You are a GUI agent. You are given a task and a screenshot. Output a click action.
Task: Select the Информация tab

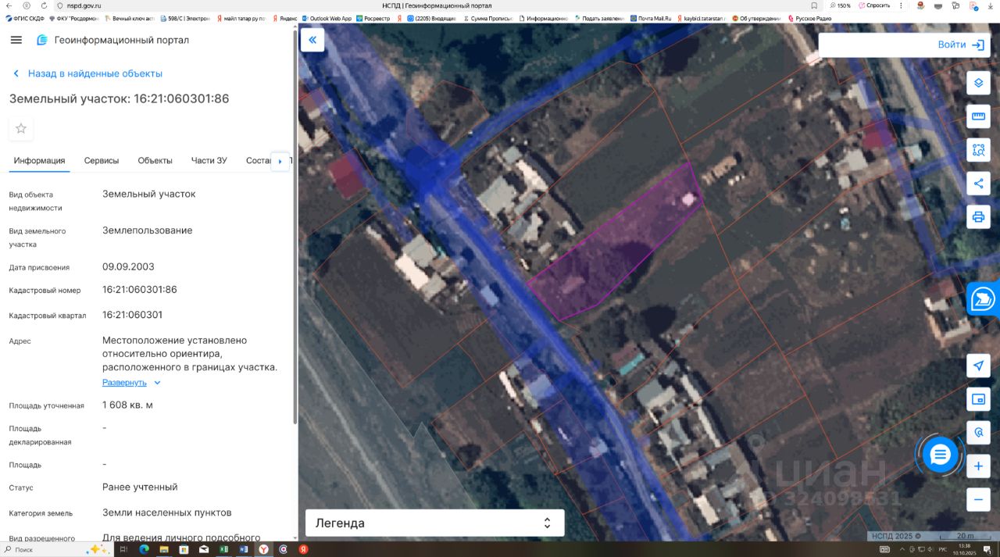tap(39, 160)
